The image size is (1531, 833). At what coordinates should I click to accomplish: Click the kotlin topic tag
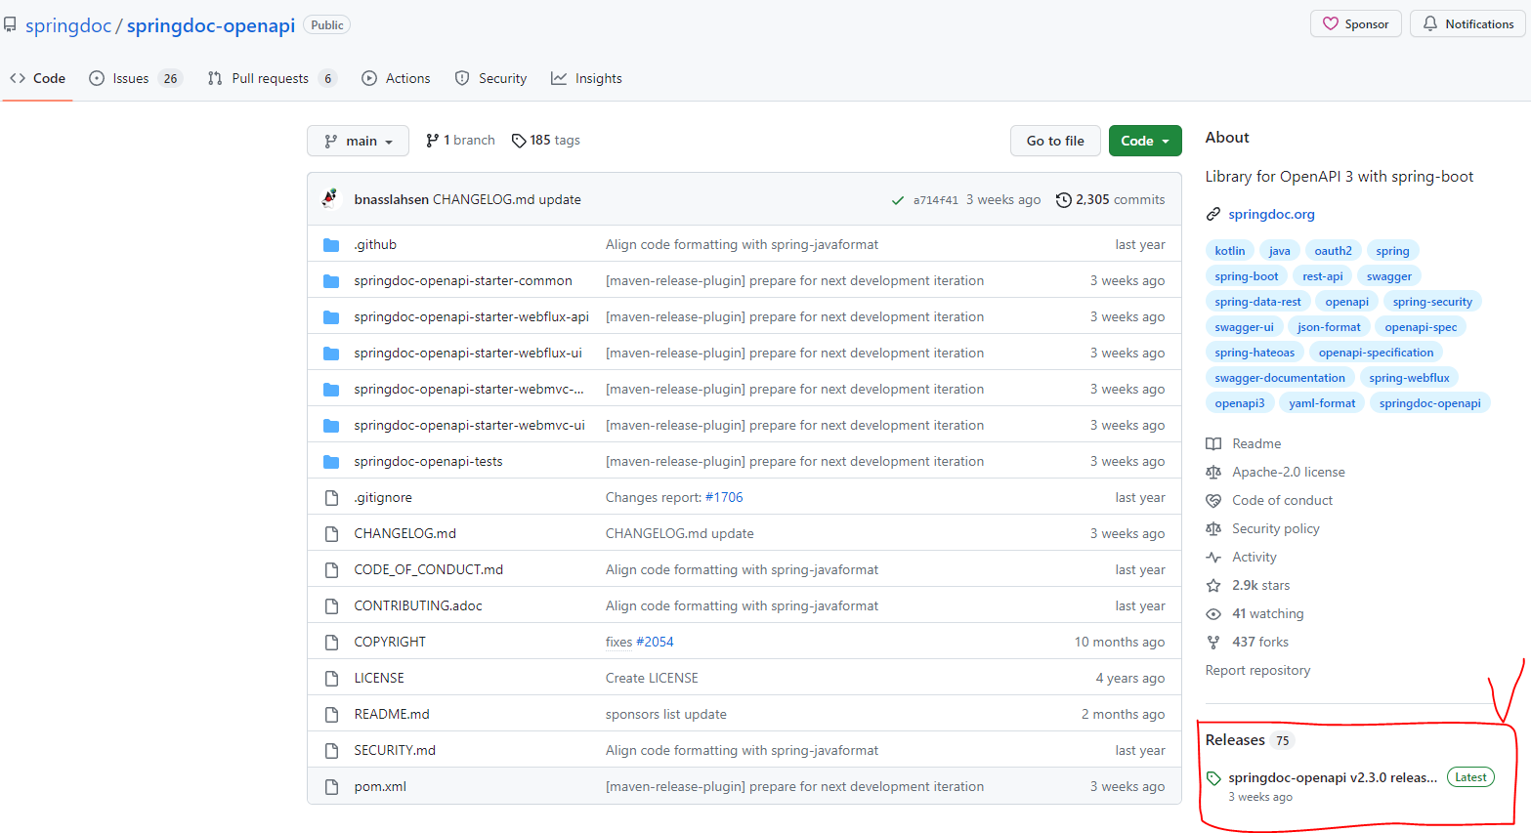[1229, 251]
